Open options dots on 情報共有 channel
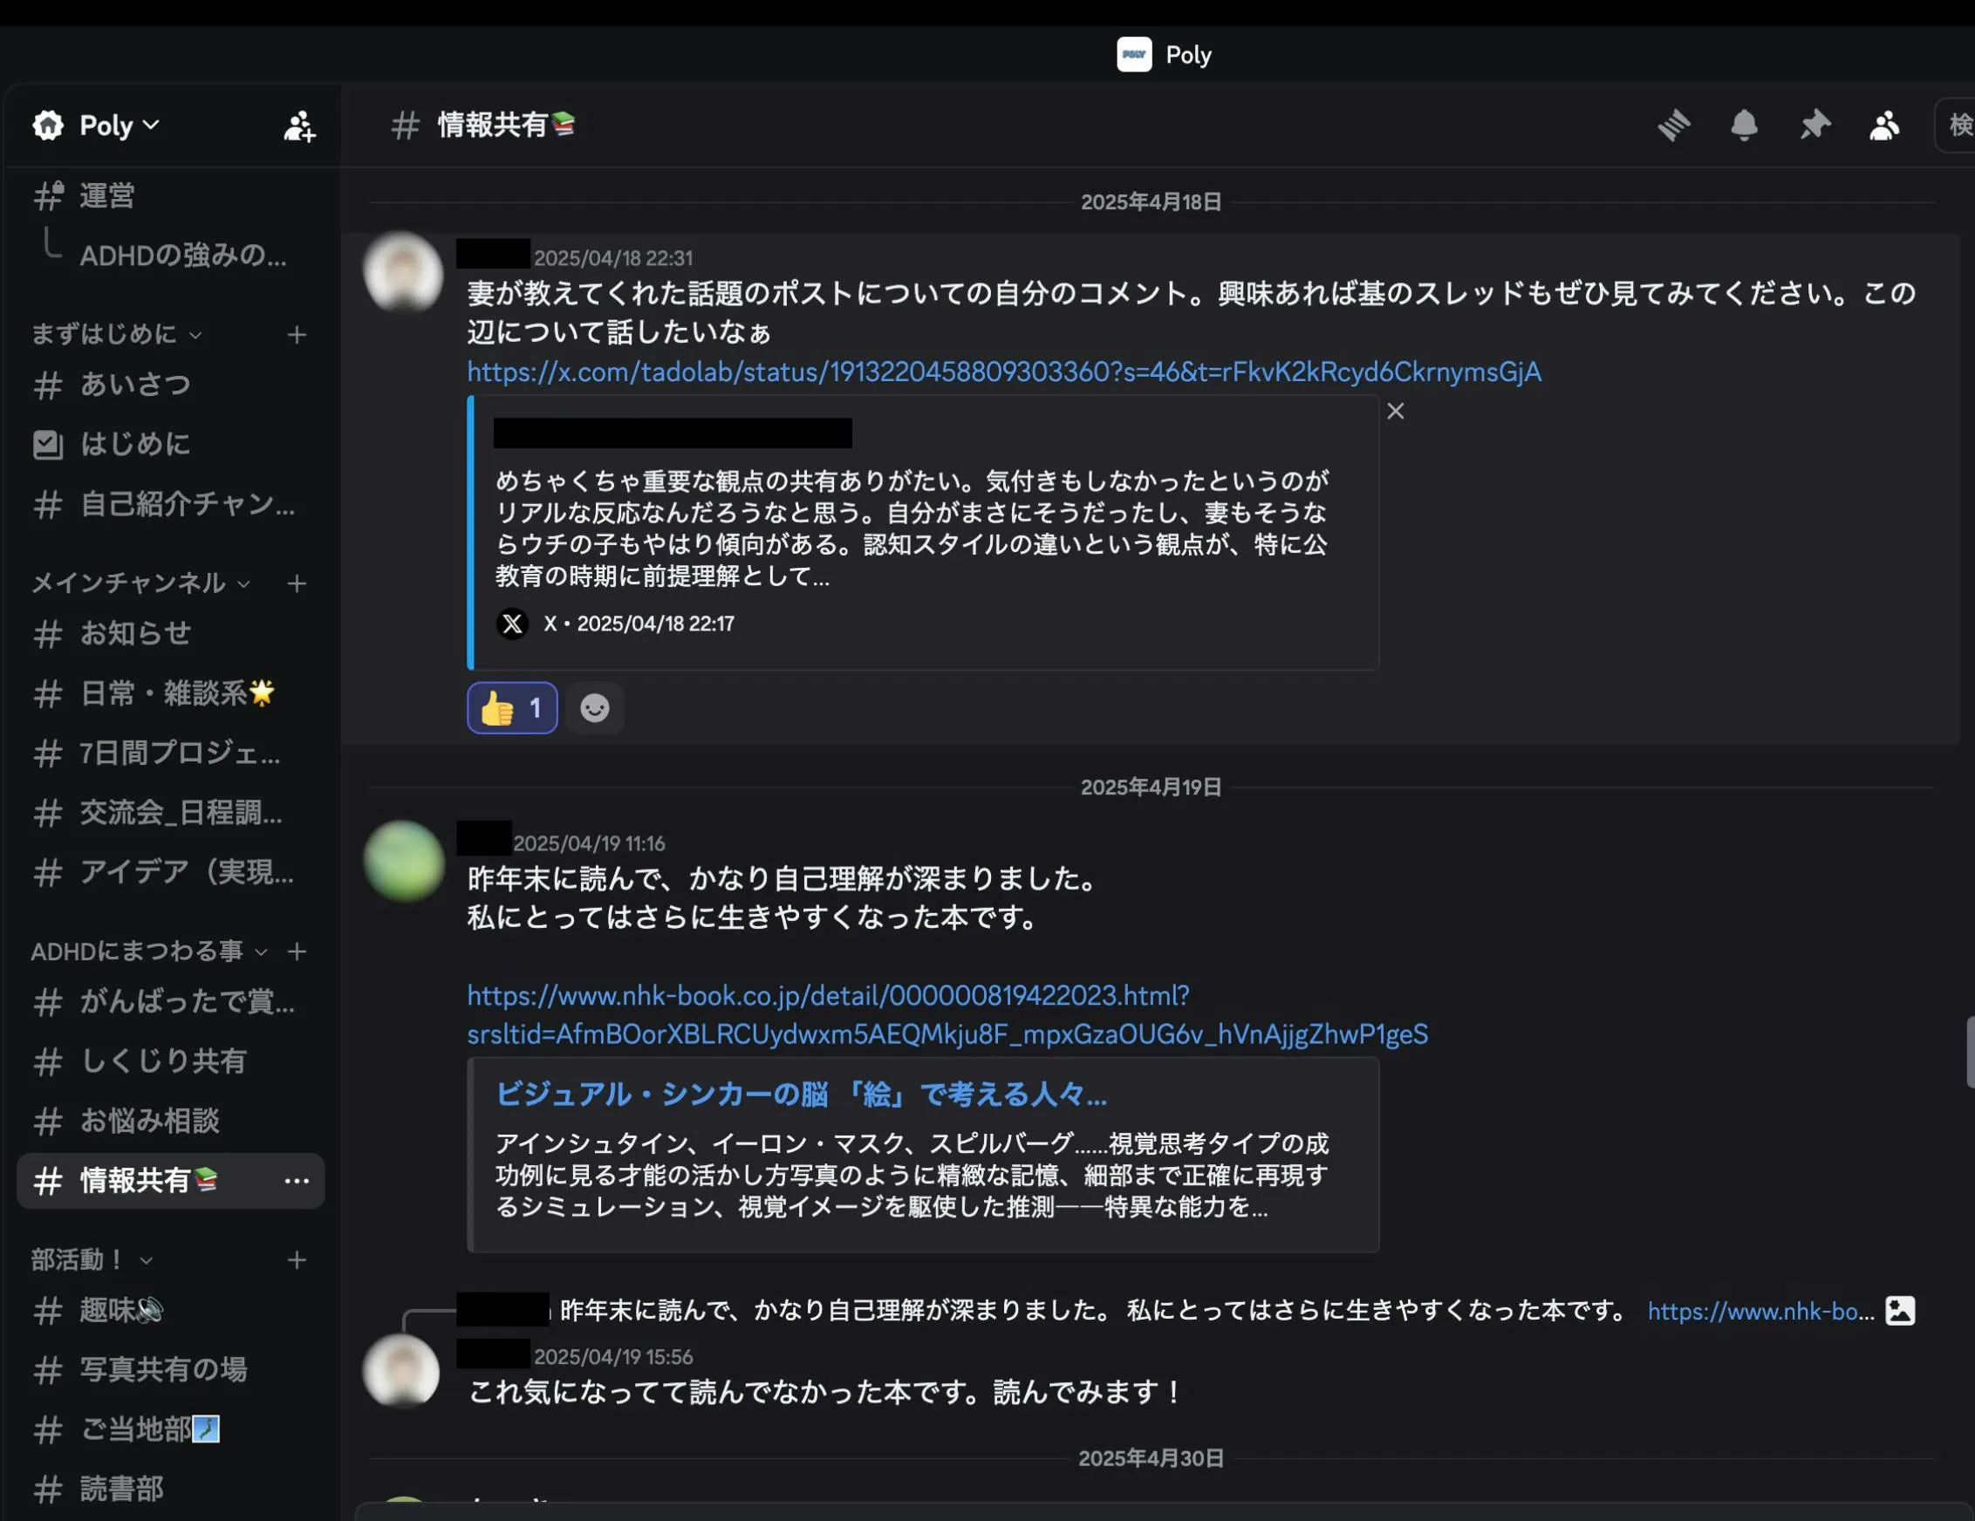 tap(297, 1181)
